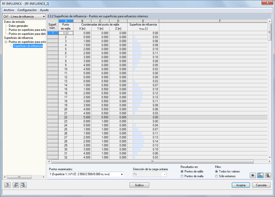The image size is (275, 197).
Task: Click grid point 28 cell
Action: pyautogui.click(x=66, y=141)
